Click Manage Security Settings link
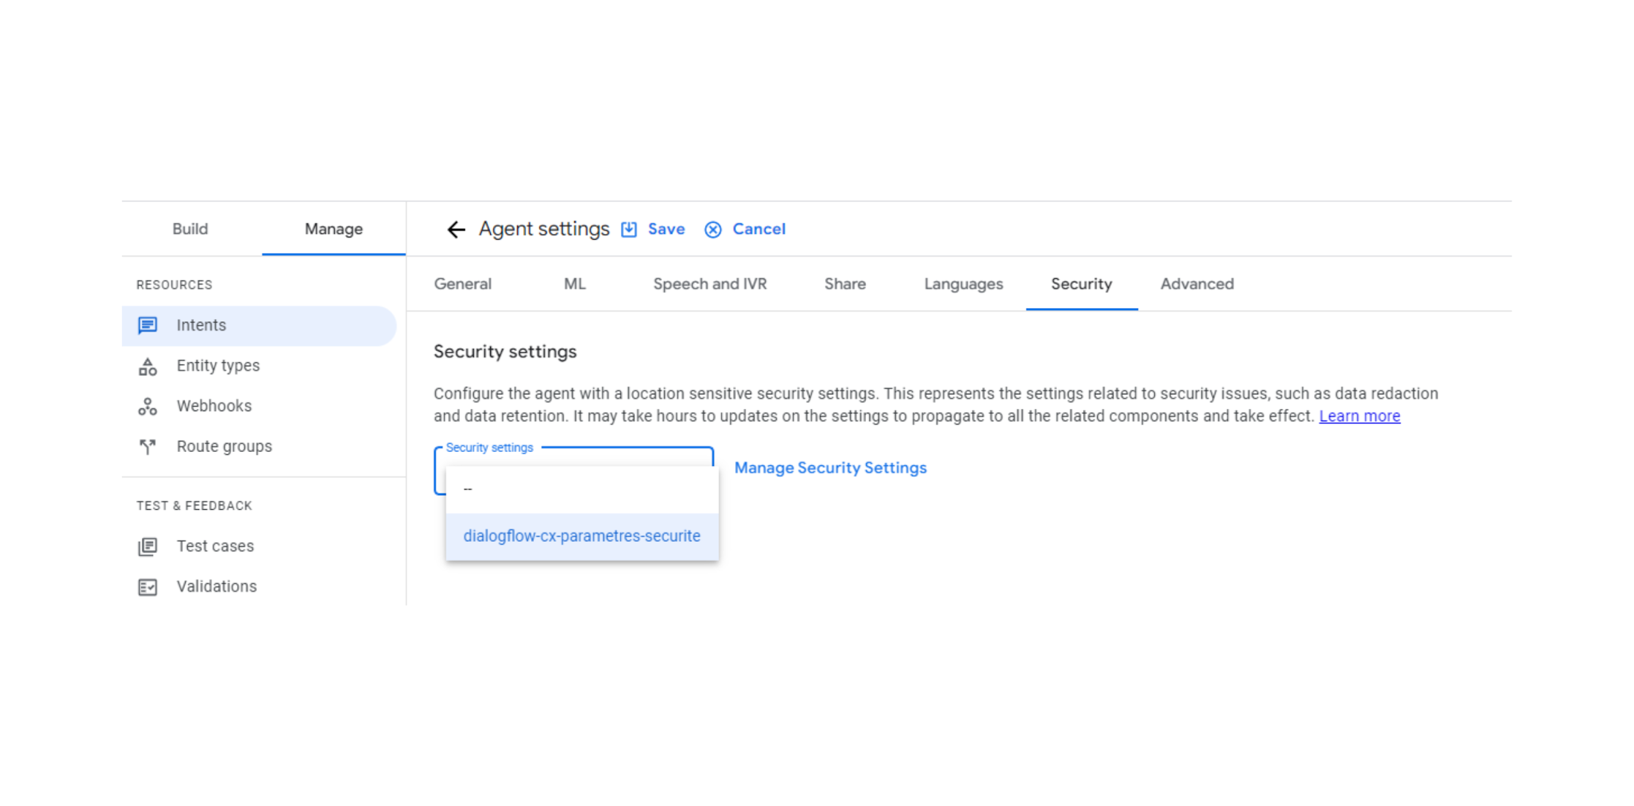 click(x=830, y=468)
